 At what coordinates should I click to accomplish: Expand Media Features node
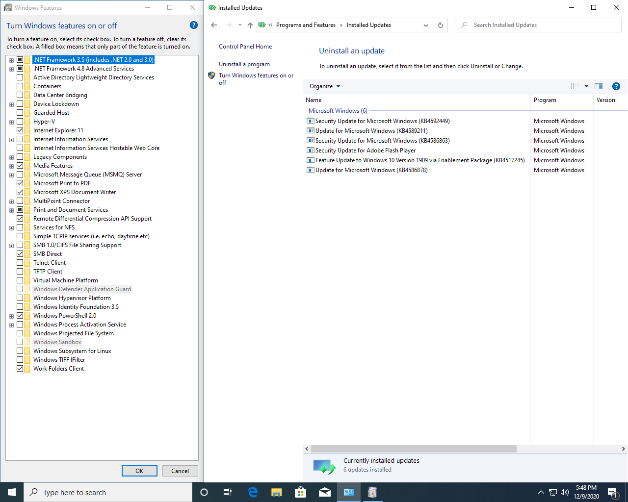click(11, 166)
